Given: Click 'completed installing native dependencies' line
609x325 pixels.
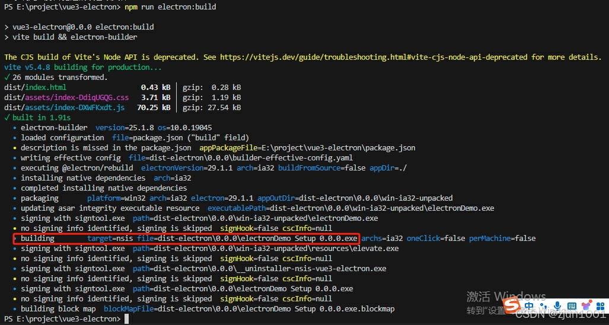Looking at the screenshot, I should pyautogui.click(x=104, y=188).
